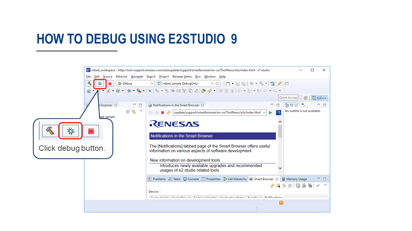The width and height of the screenshot is (412, 231).
Task: Click "An outline is not available." text
Action: (x=303, y=111)
